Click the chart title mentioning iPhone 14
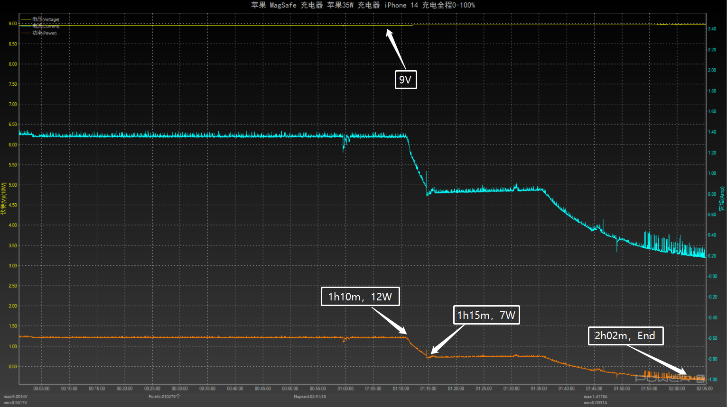This screenshot has width=727, height=407. [363, 5]
